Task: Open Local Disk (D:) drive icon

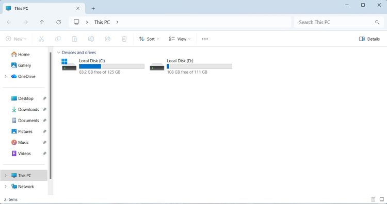Action: click(157, 66)
